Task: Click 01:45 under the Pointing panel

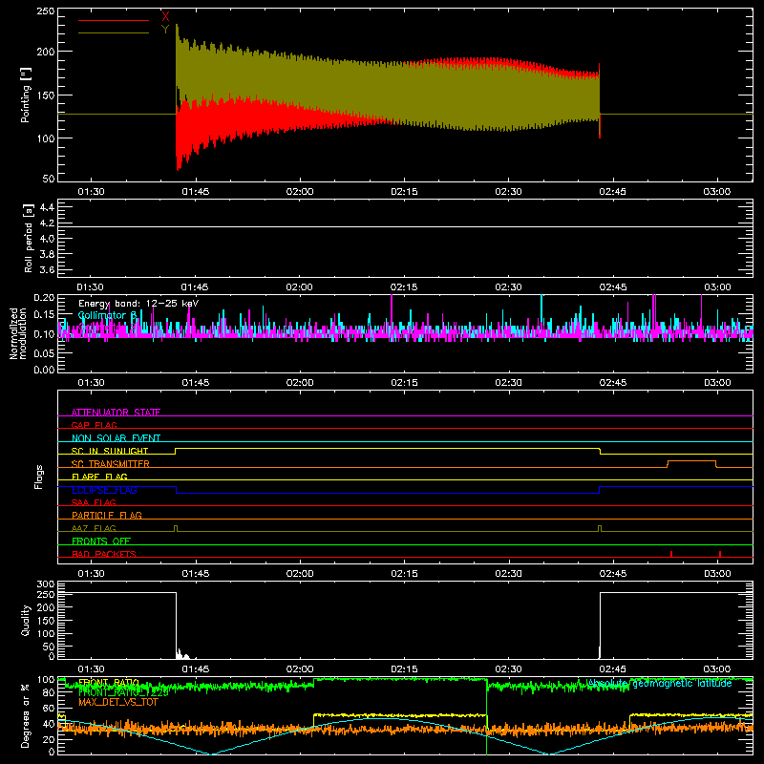Action: click(196, 192)
